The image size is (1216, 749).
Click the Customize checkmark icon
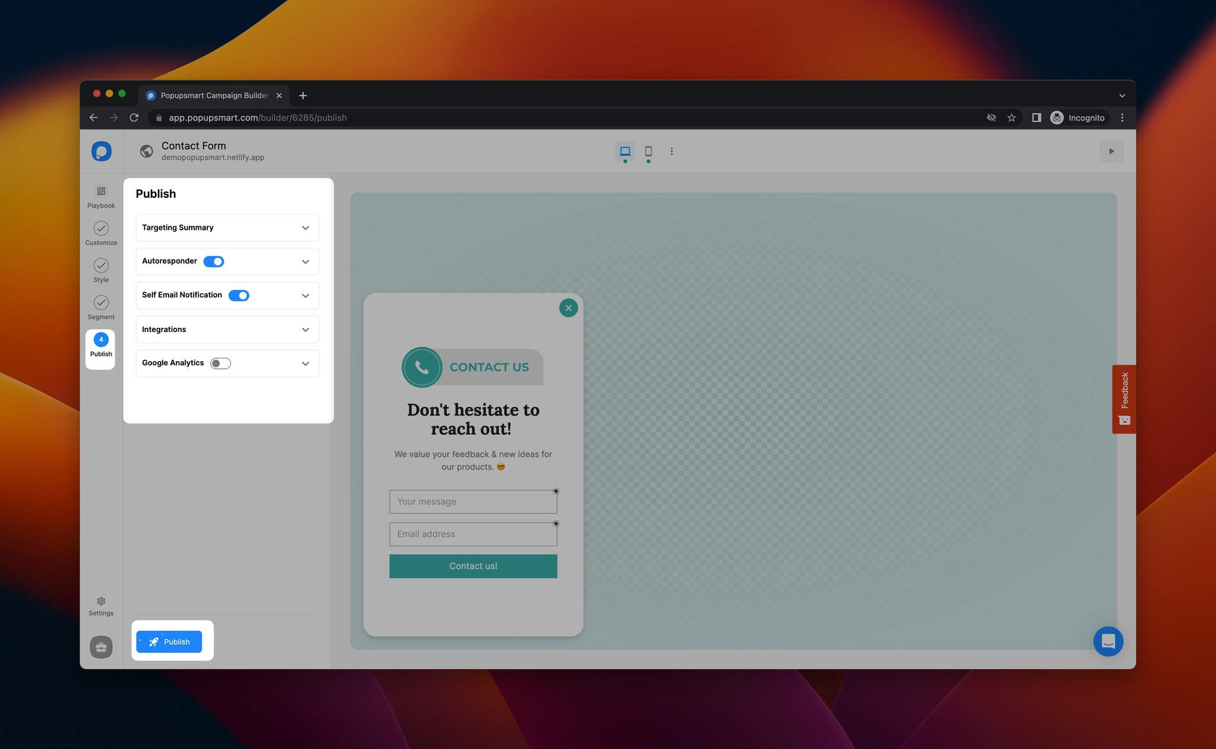click(101, 229)
